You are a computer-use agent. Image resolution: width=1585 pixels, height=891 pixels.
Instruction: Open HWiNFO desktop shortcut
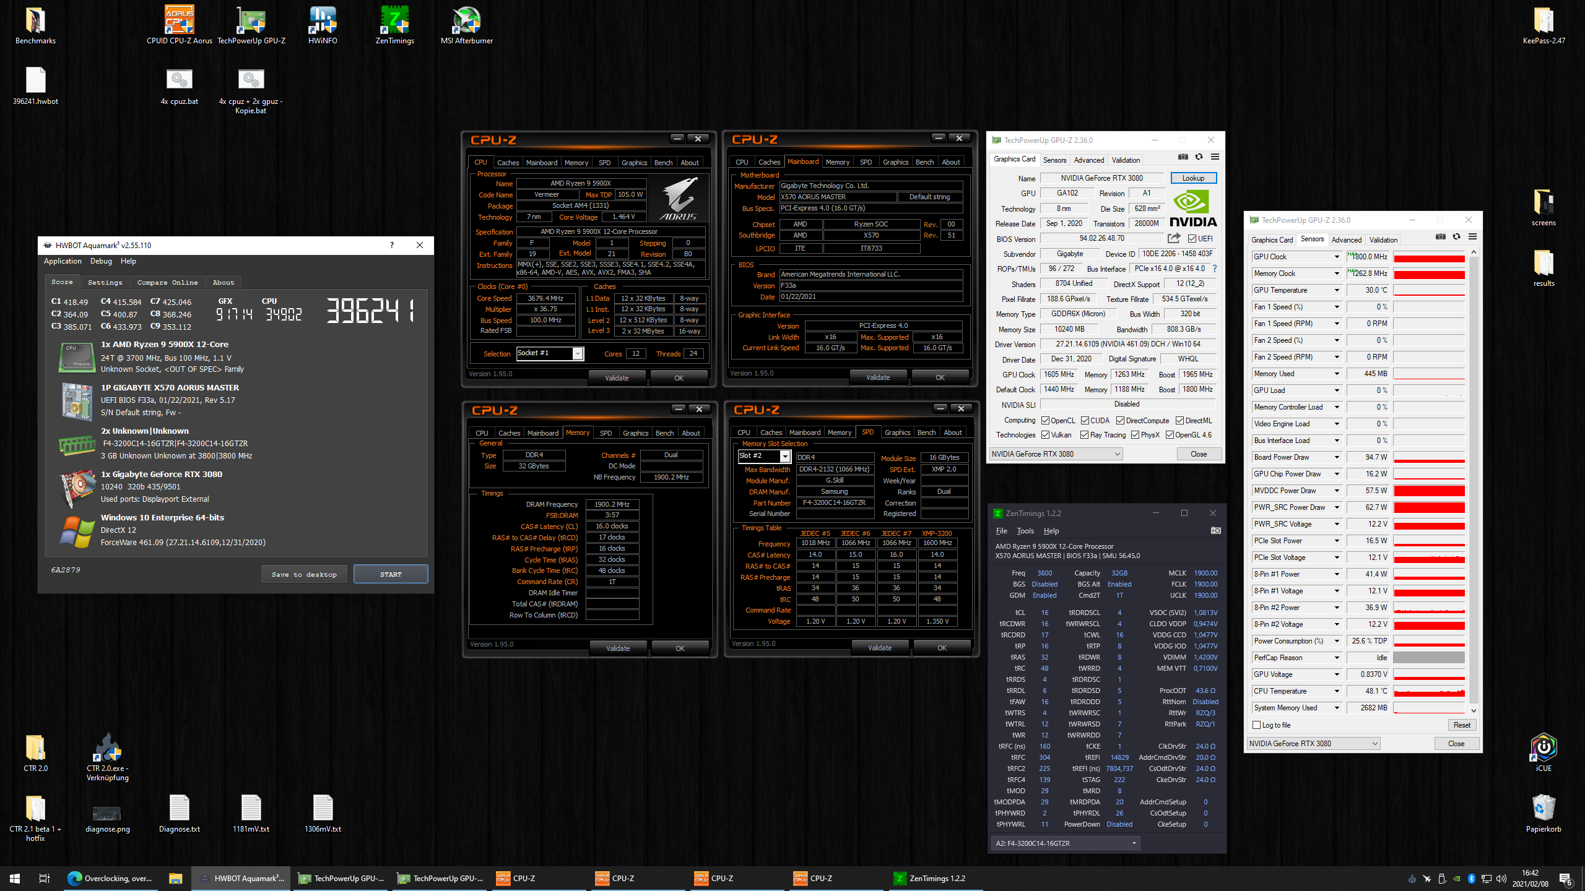click(323, 25)
